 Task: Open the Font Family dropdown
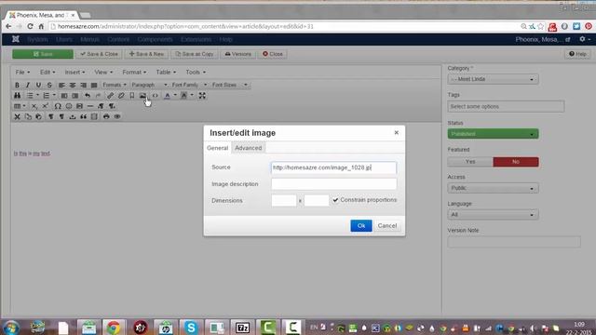click(x=189, y=85)
